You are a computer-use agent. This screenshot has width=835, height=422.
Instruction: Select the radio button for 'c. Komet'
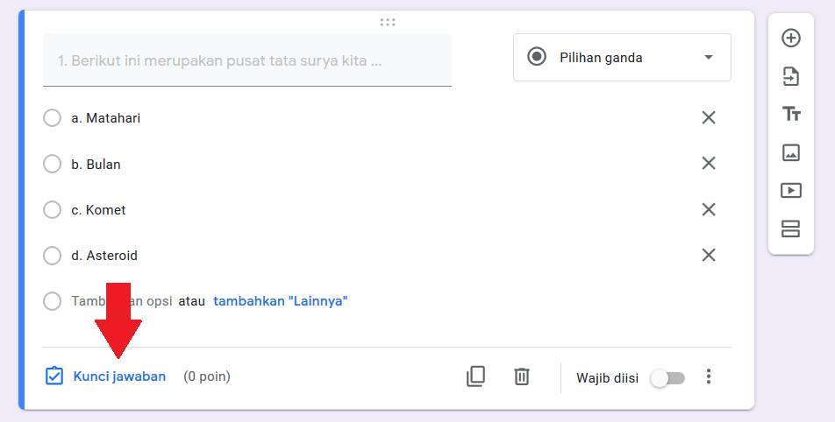point(52,210)
